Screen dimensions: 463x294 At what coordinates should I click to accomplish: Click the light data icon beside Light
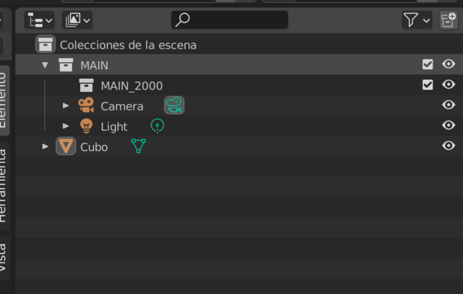157,126
